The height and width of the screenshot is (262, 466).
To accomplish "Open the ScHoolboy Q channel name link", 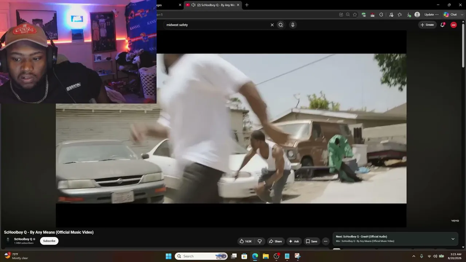I will point(23,239).
